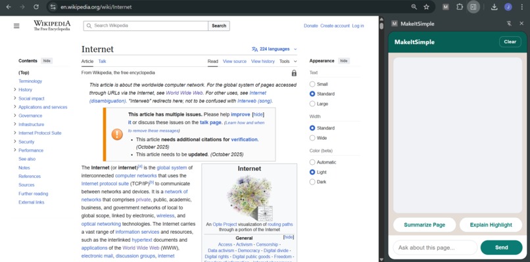Click in the Search Wikipedia field
530x262 pixels.
pyautogui.click(x=146, y=26)
